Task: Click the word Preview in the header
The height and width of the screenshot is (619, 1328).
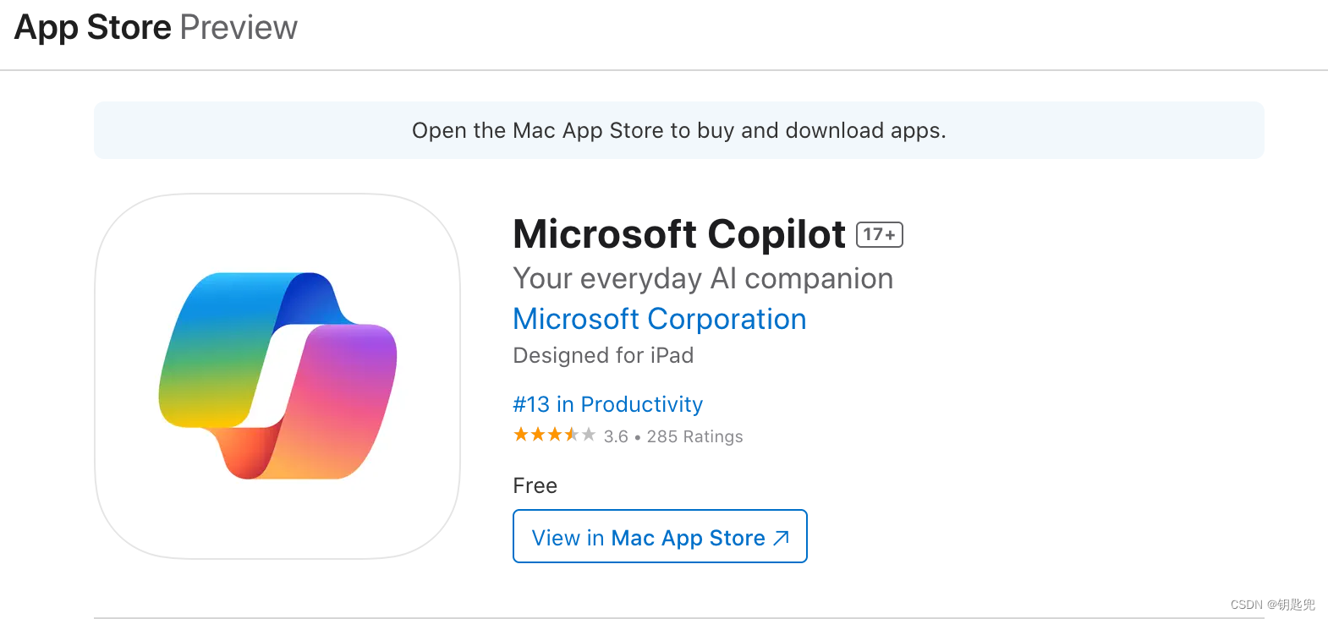Action: point(239,28)
